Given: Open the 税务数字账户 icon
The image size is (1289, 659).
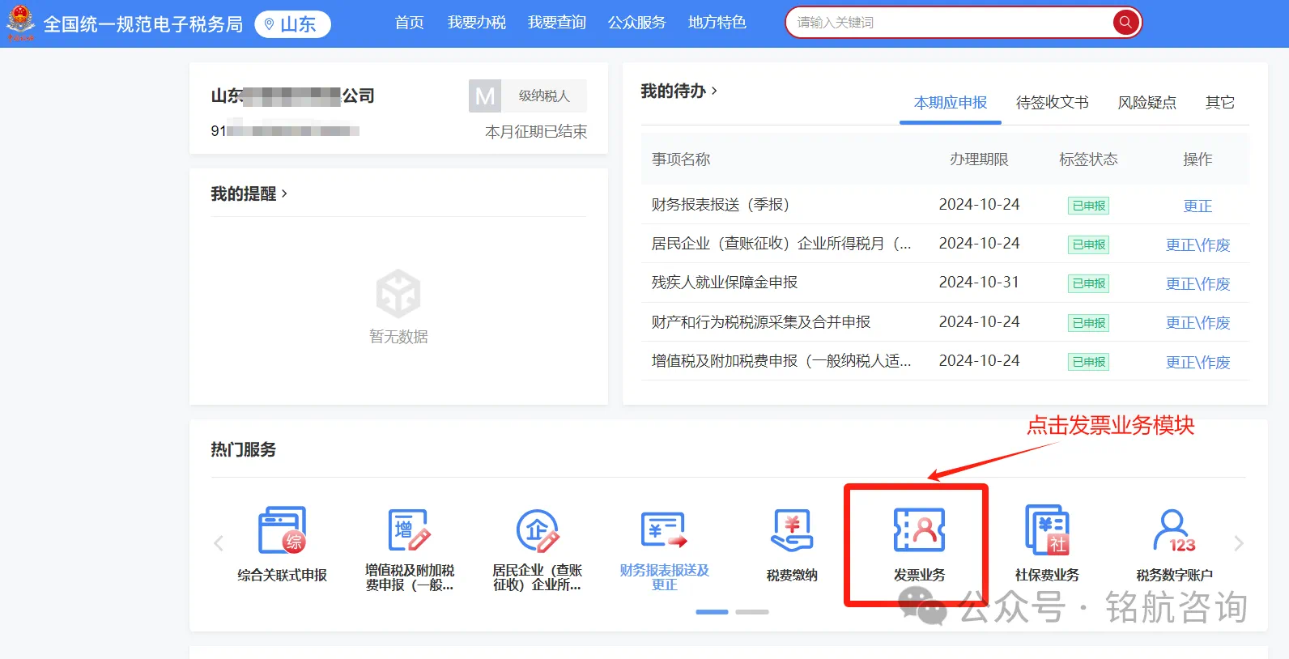Looking at the screenshot, I should (x=1174, y=531).
